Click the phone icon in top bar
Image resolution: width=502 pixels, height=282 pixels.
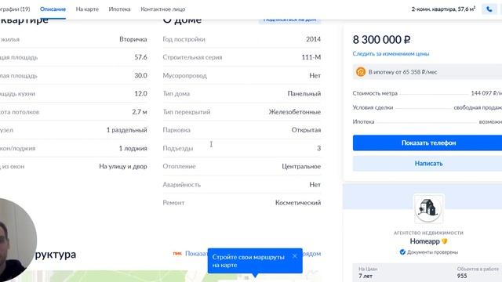tap(489, 9)
